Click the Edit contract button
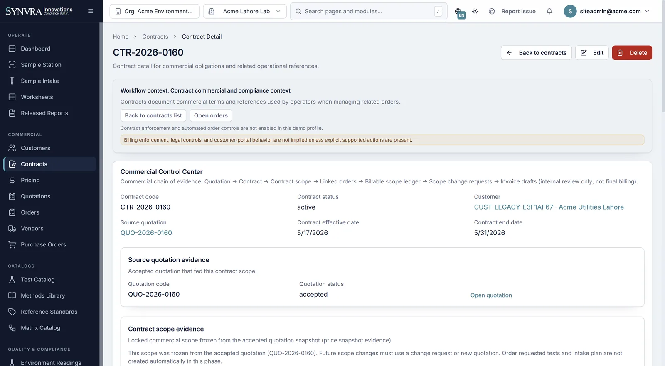This screenshot has height=366, width=665. [592, 53]
